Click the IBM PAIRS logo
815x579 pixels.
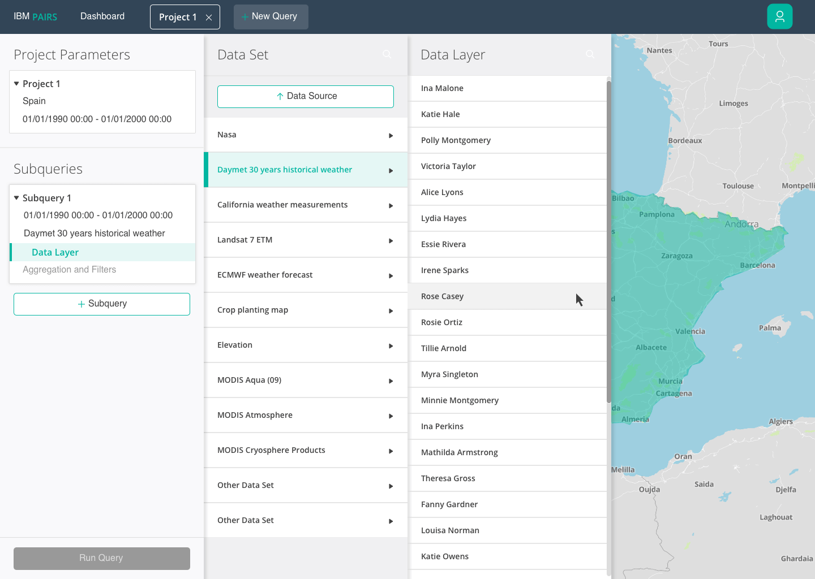35,16
